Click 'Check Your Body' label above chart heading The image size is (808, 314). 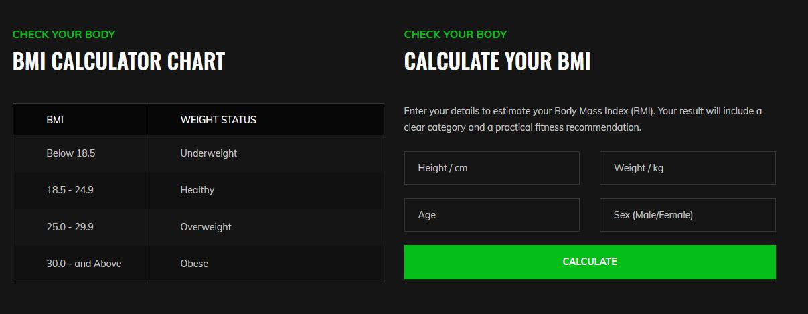[x=64, y=34]
